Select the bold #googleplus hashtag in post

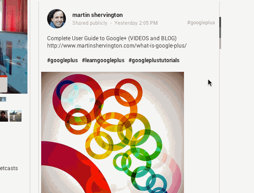(62, 60)
